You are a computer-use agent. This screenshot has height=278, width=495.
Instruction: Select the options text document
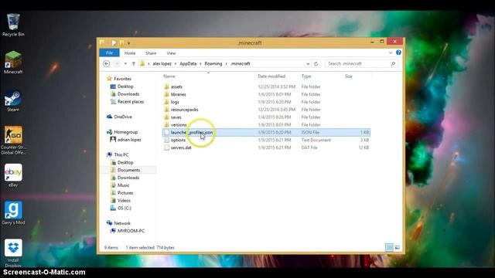click(x=178, y=140)
